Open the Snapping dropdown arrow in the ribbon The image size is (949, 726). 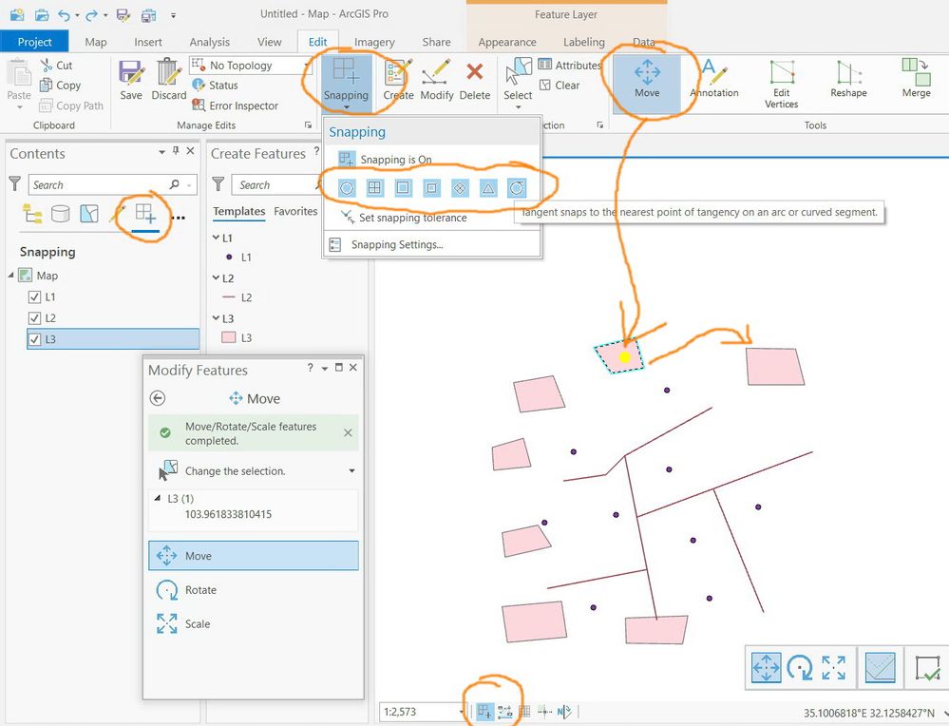tap(346, 107)
